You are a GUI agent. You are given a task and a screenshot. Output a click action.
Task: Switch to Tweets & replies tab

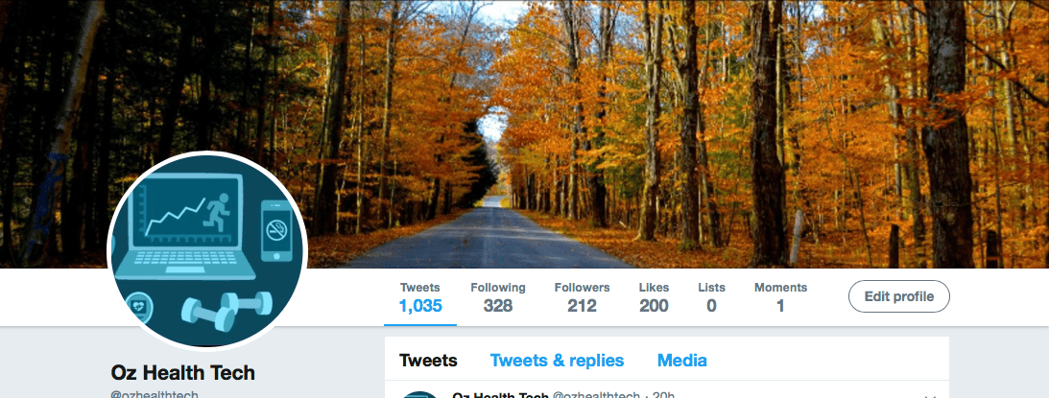pyautogui.click(x=558, y=361)
